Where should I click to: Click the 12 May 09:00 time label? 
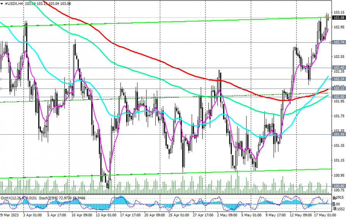[300, 215]
